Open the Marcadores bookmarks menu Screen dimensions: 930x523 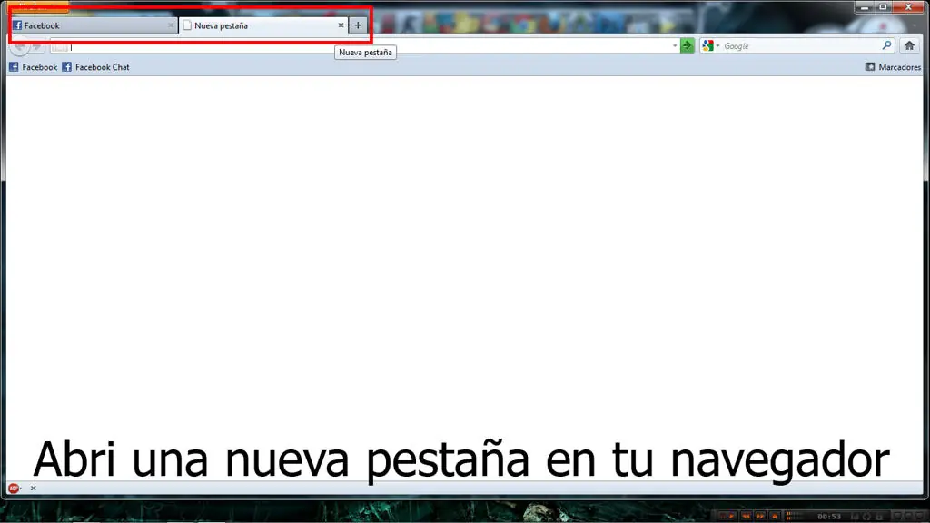pyautogui.click(x=893, y=67)
